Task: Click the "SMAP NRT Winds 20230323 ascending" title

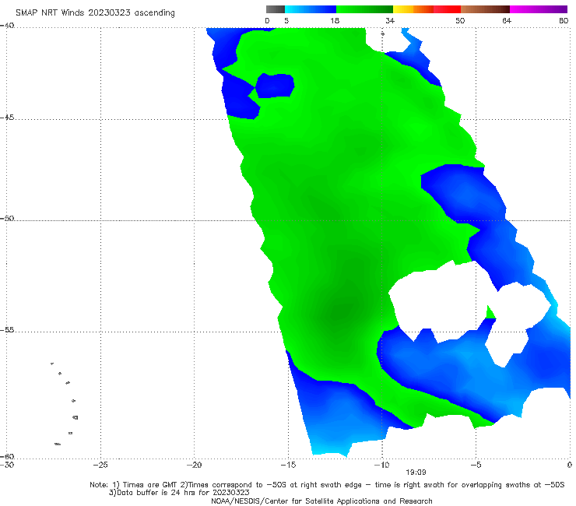Action: (95, 12)
